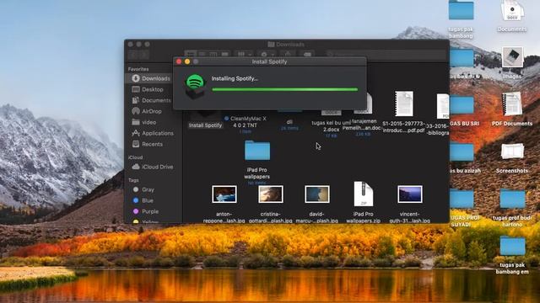The height and width of the screenshot is (303, 540).
Task: Select the S1-2015-297773 introduc pdf file icon
Action: pos(404,104)
